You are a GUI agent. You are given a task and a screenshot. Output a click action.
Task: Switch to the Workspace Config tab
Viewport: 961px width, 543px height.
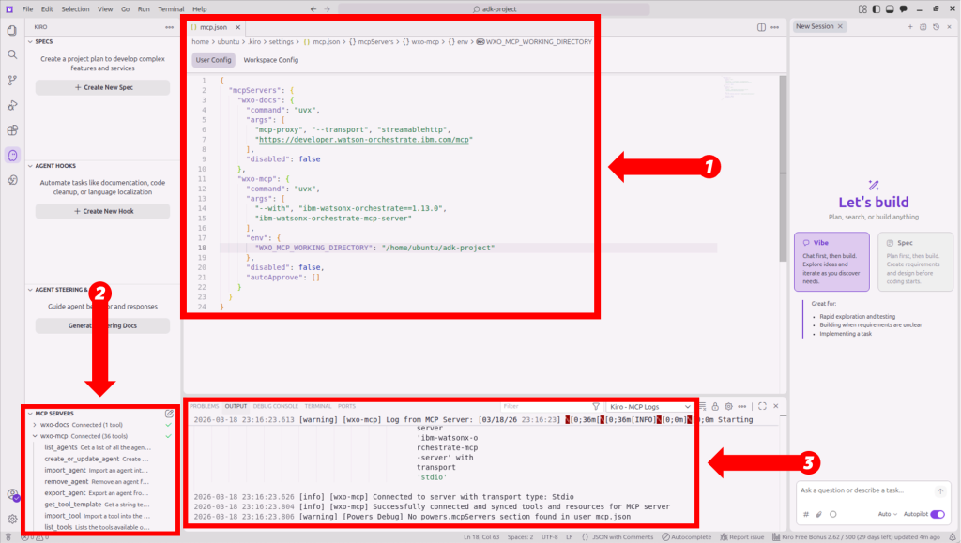pyautogui.click(x=270, y=60)
